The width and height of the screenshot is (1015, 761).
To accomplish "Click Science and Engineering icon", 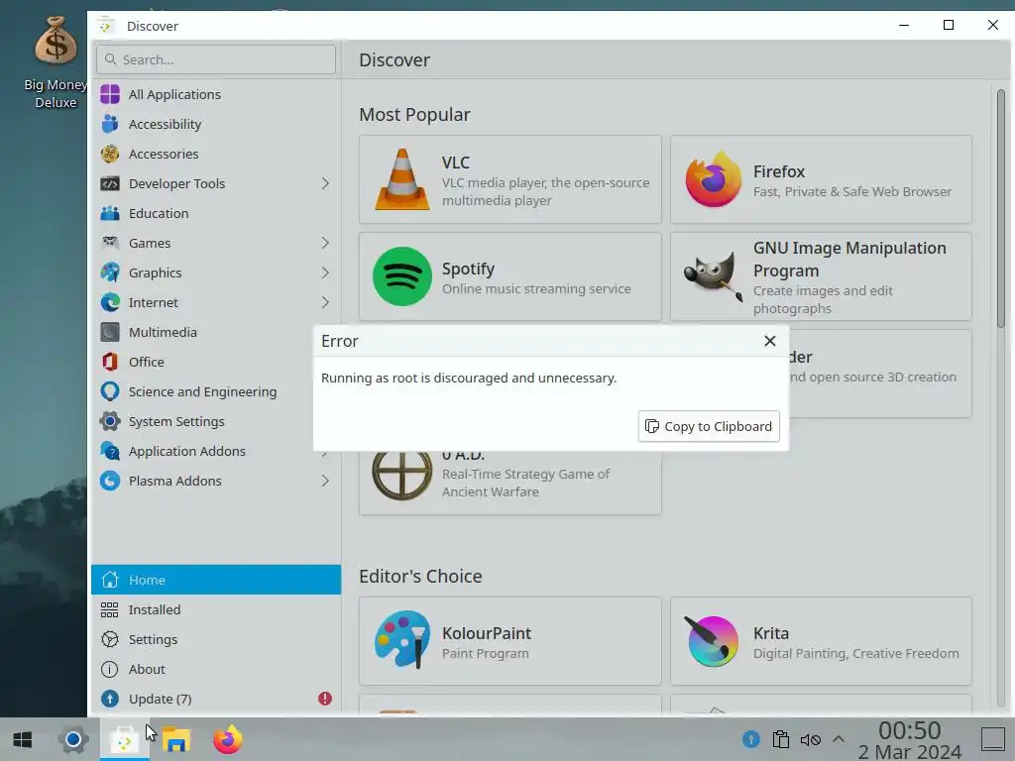I will (x=110, y=392).
